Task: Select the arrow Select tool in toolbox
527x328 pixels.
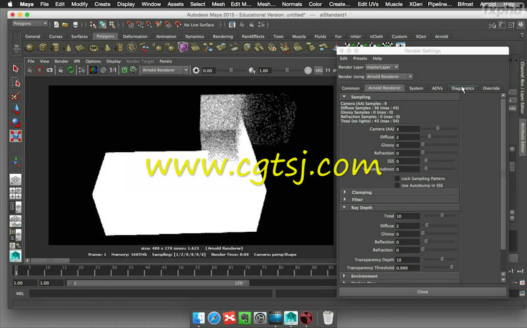Action: (15, 68)
